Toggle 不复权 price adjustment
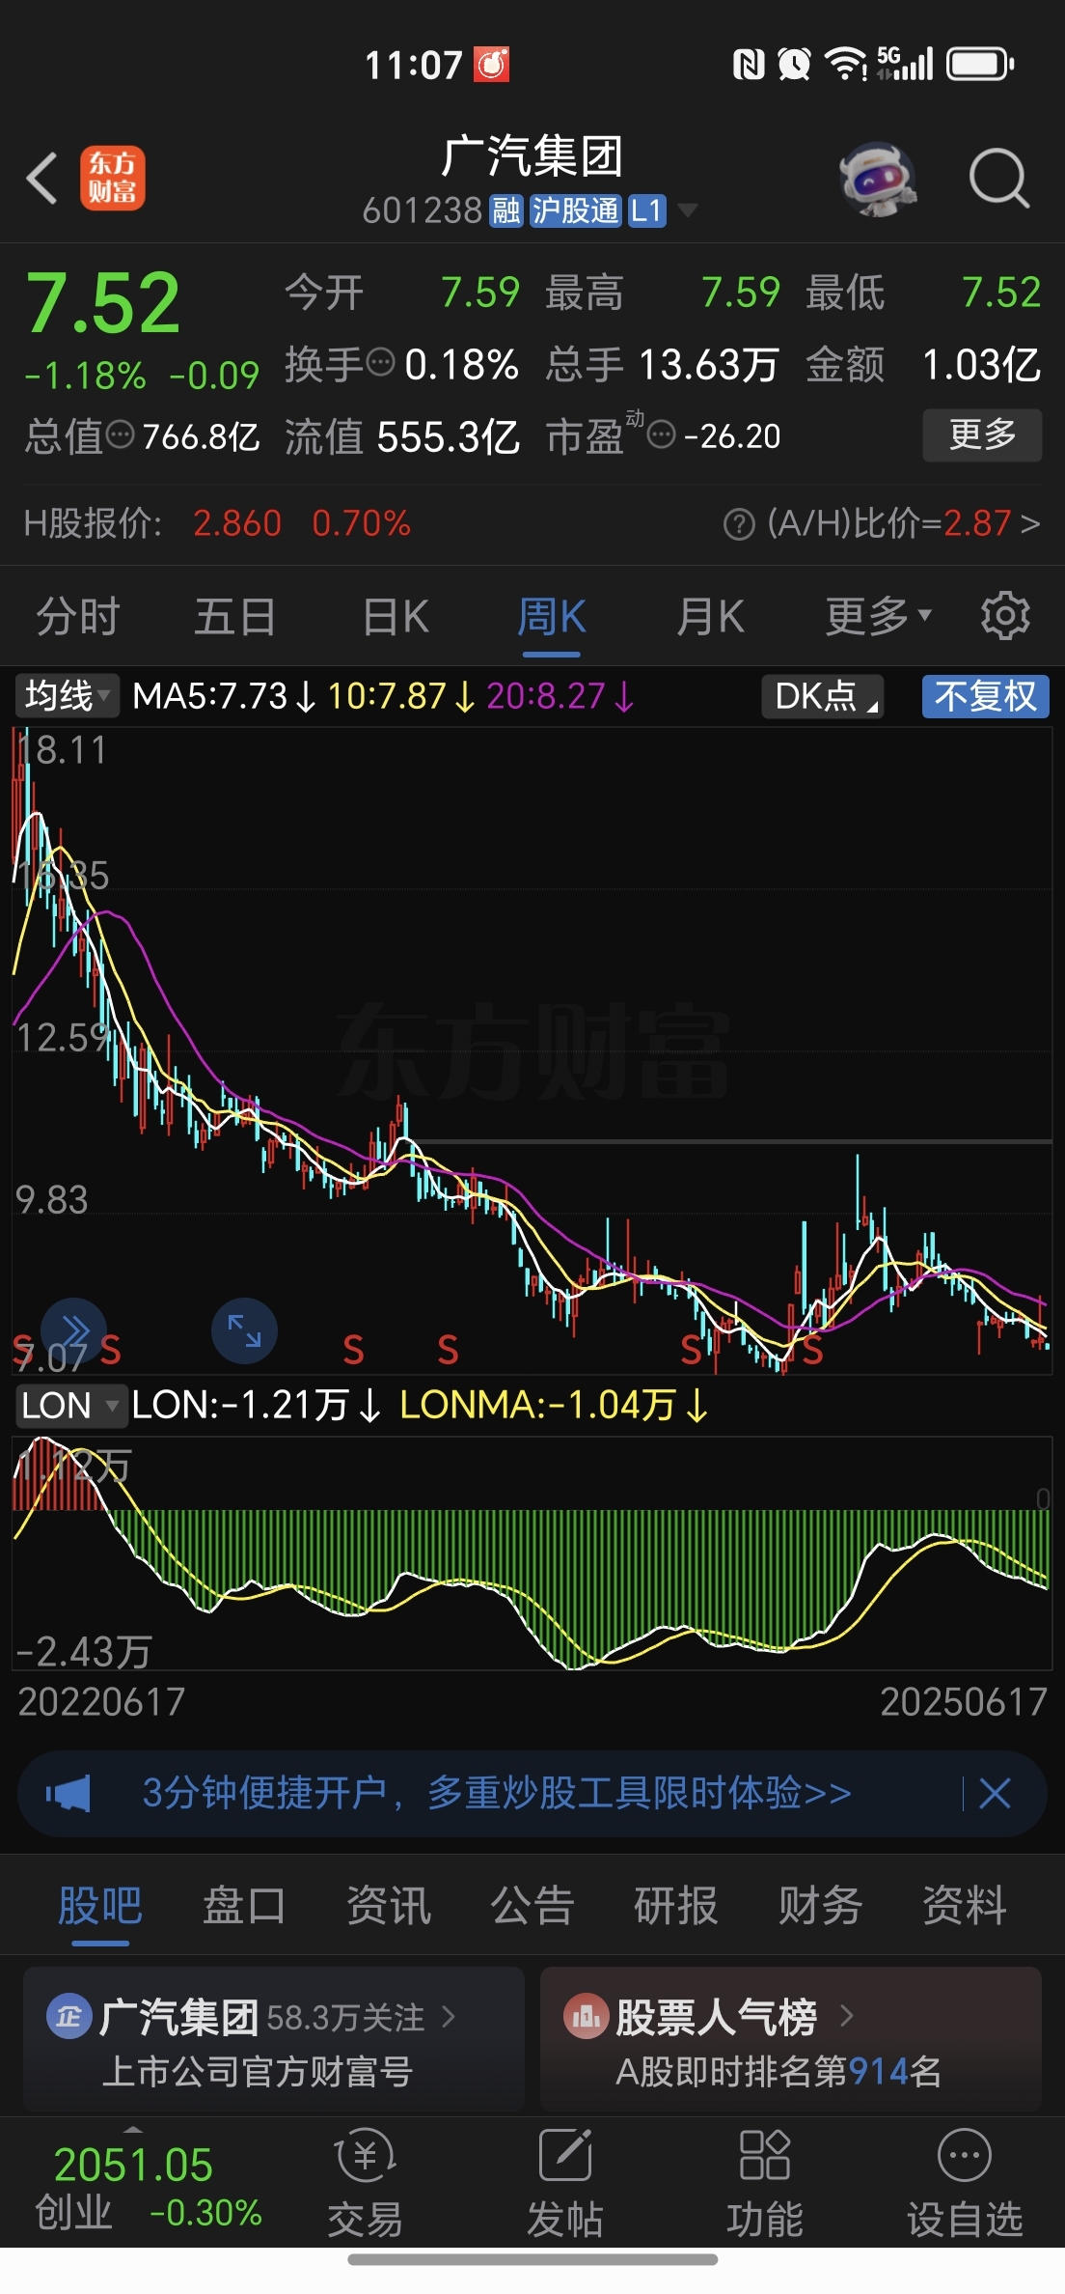The width and height of the screenshot is (1065, 2294). click(x=985, y=696)
